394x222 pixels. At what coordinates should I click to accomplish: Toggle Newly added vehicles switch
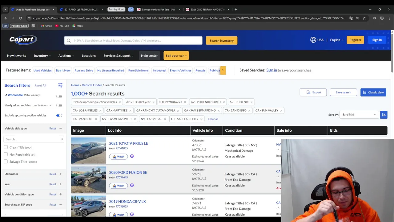click(x=59, y=105)
